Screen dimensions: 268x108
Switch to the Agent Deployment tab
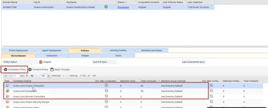tap(52, 50)
